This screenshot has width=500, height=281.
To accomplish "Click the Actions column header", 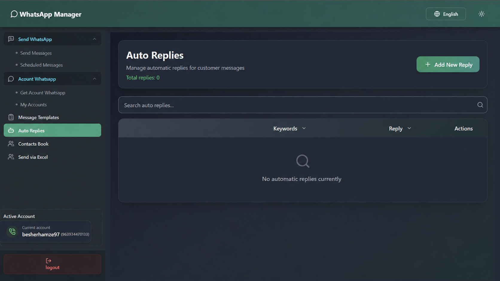I will (464, 128).
